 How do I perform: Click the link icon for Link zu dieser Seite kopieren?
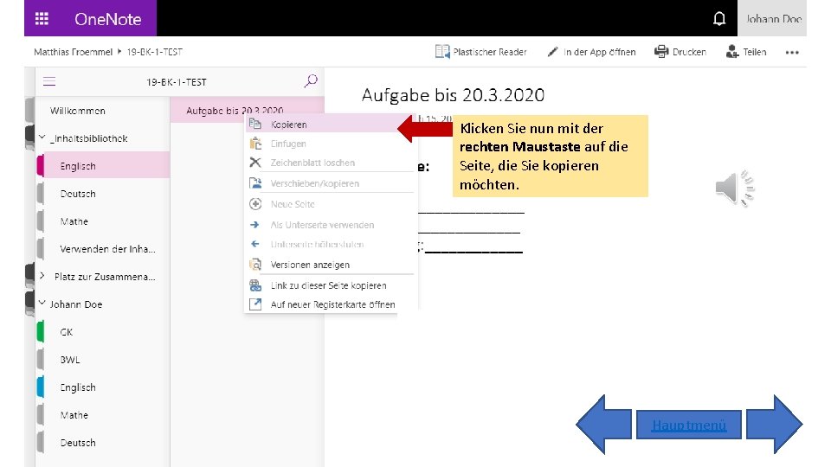click(x=255, y=285)
